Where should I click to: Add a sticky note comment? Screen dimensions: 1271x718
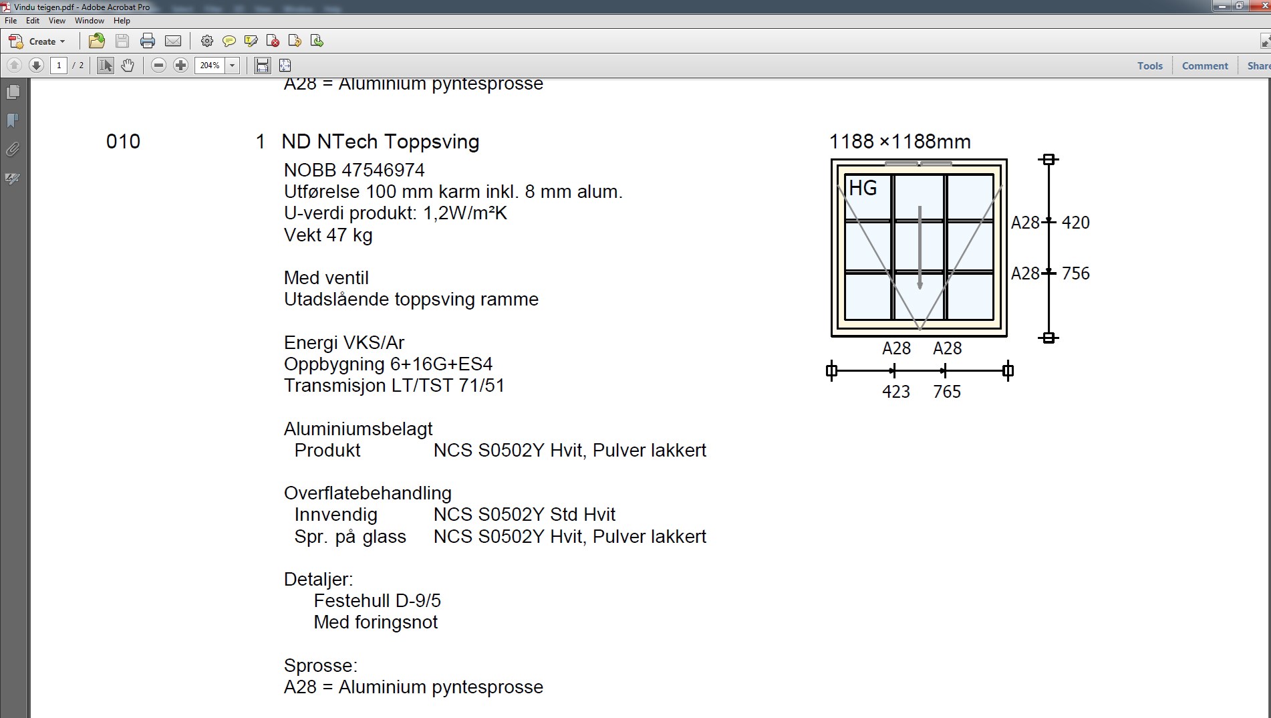[x=229, y=41]
